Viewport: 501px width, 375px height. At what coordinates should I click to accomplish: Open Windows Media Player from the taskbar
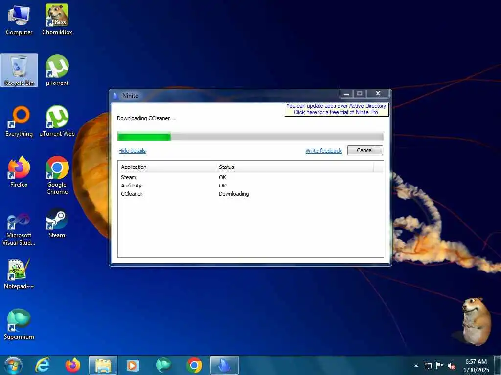point(133,365)
